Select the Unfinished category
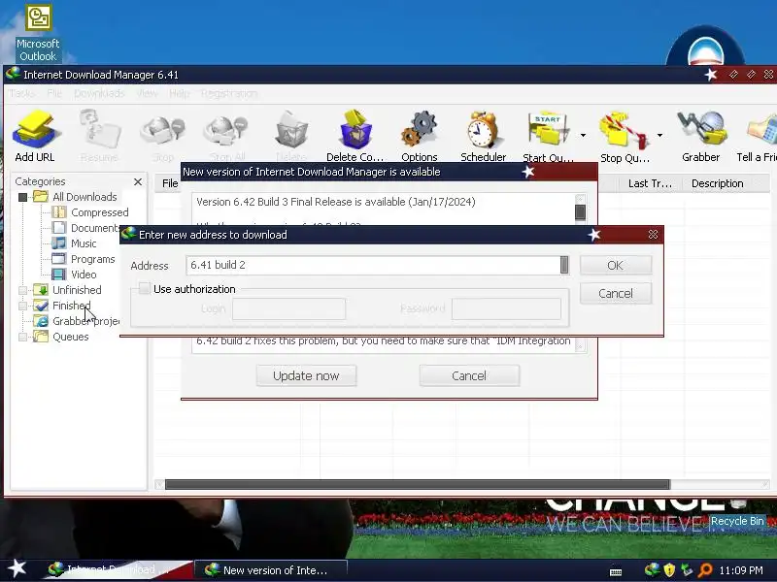777x582 pixels. coord(77,290)
